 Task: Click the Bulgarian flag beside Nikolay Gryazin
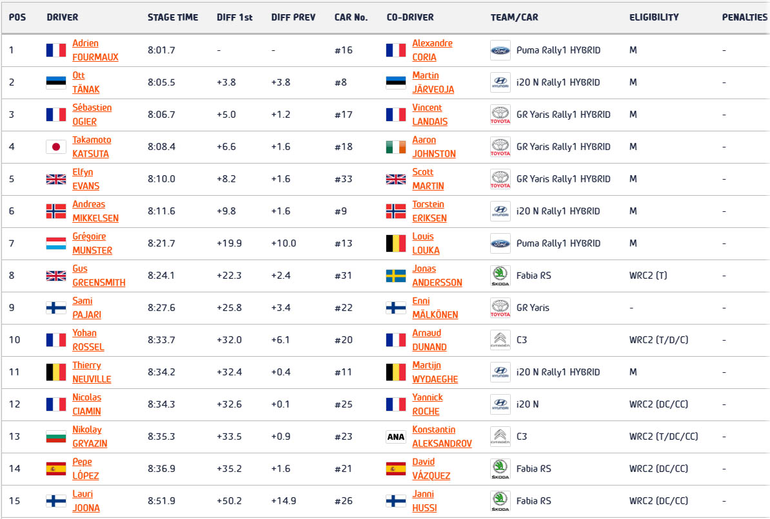(x=56, y=437)
